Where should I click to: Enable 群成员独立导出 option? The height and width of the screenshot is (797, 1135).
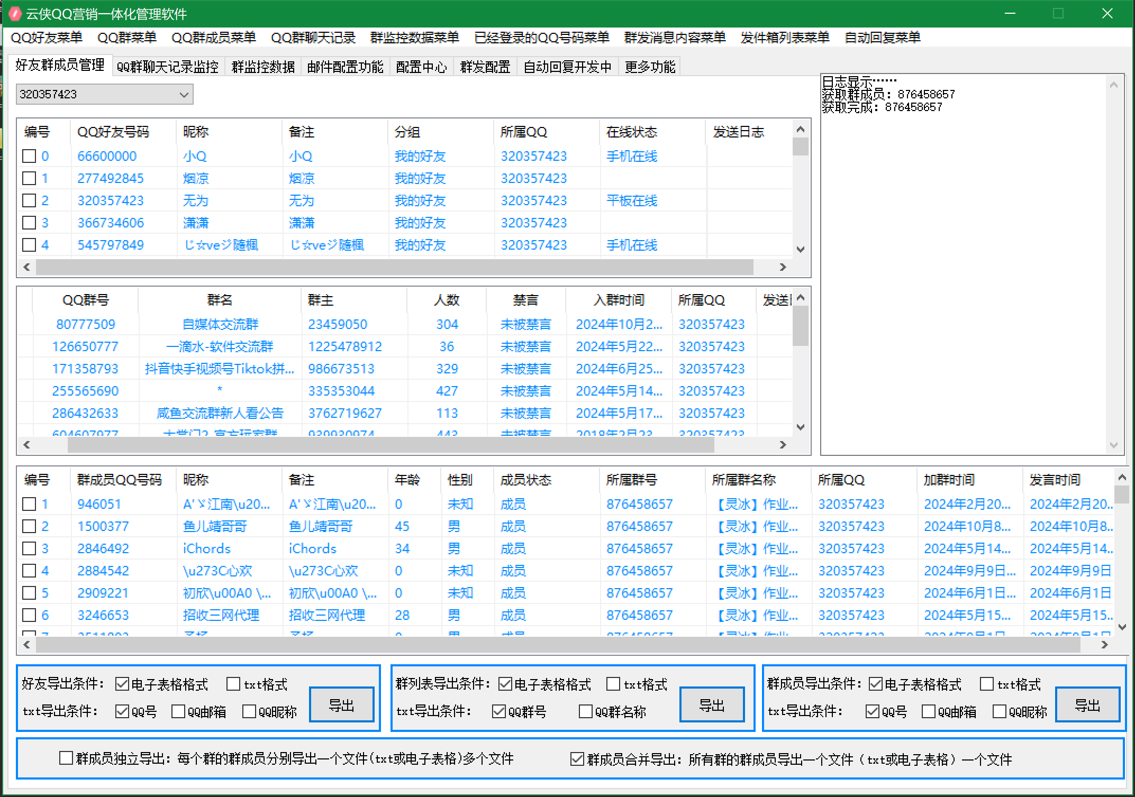pos(66,758)
